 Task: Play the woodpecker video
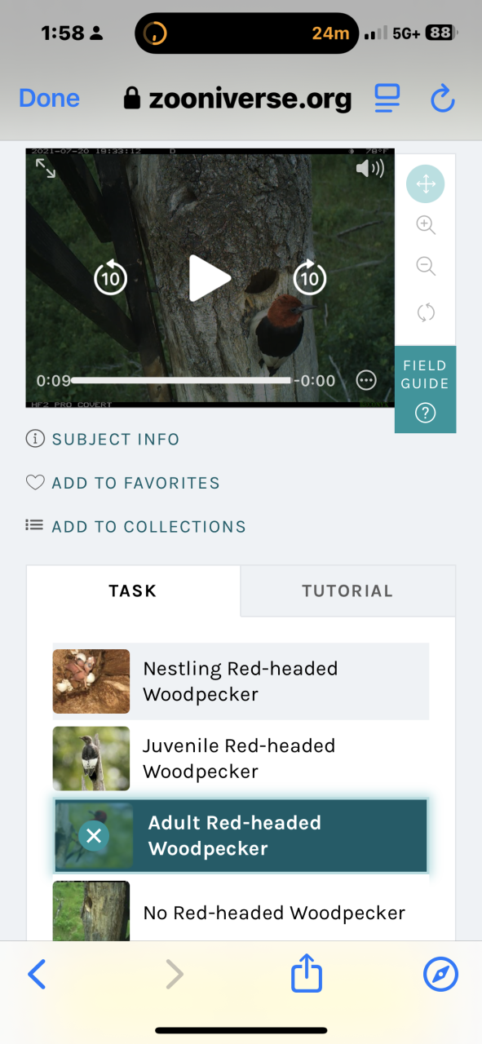click(x=210, y=278)
